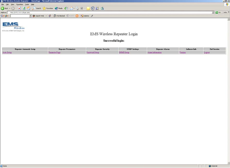
Task: Click the Repeater Automatic Setup header cell
Action: click(x=25, y=49)
